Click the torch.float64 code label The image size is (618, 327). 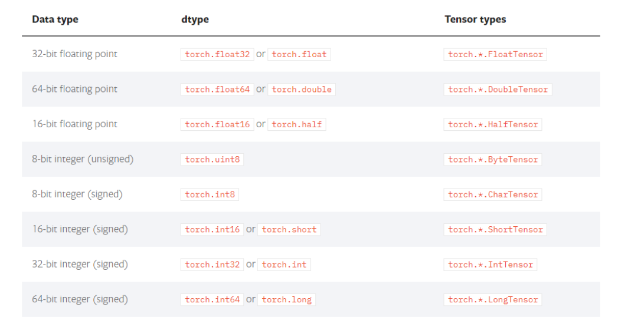coord(217,90)
